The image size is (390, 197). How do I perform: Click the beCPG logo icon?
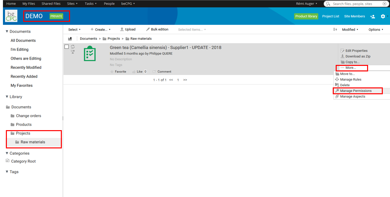coord(11,16)
